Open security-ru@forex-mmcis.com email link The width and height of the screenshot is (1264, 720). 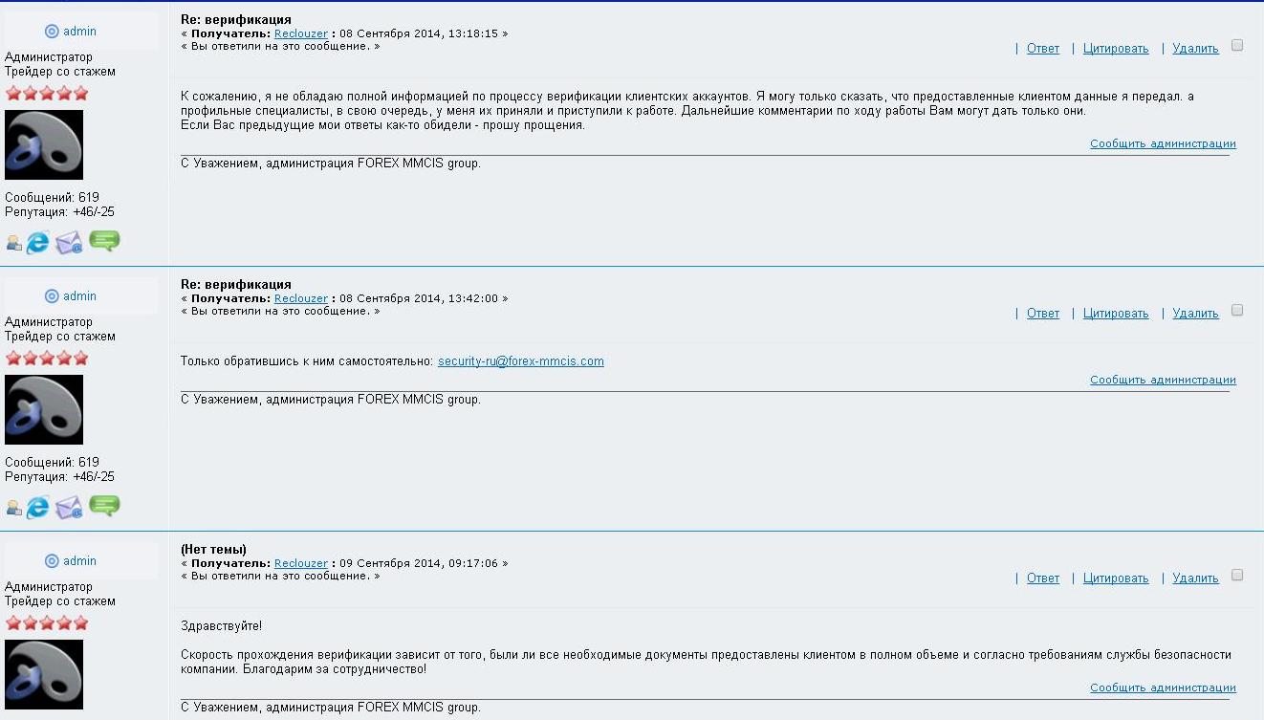click(521, 361)
